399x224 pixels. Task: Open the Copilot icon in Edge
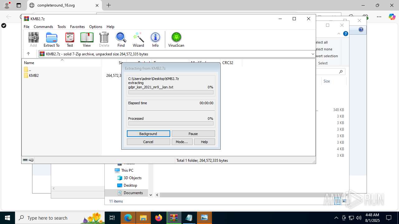coord(392,17)
